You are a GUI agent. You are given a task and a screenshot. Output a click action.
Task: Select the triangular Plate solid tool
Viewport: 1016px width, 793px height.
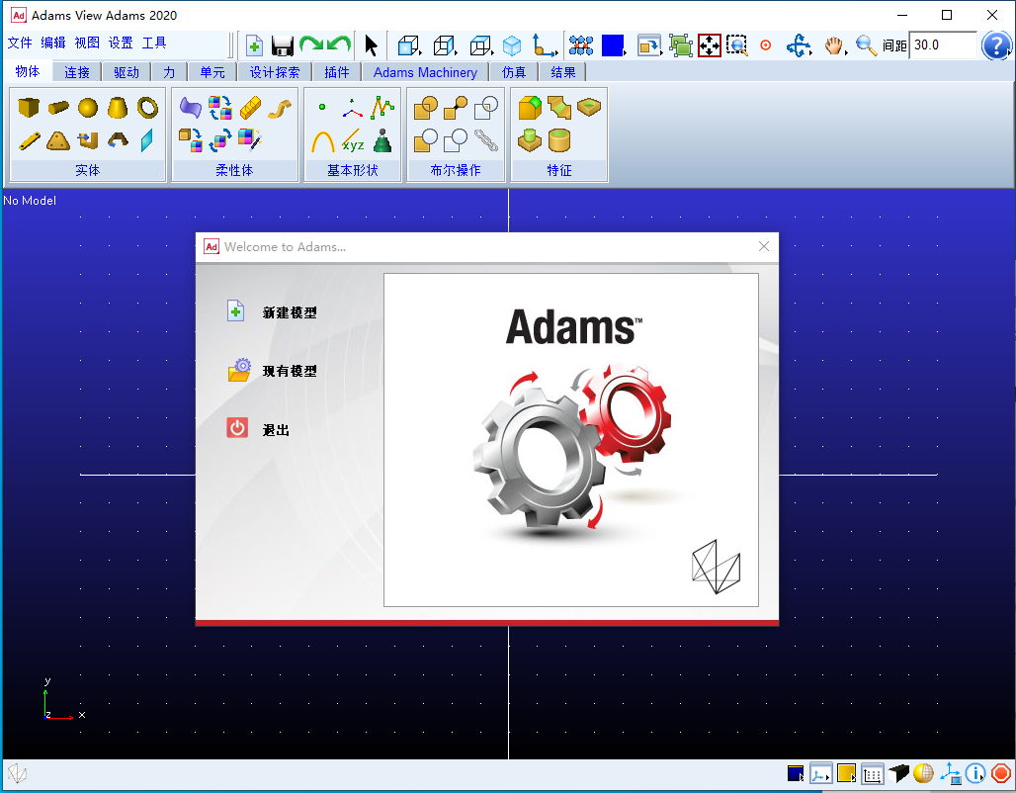pos(58,140)
